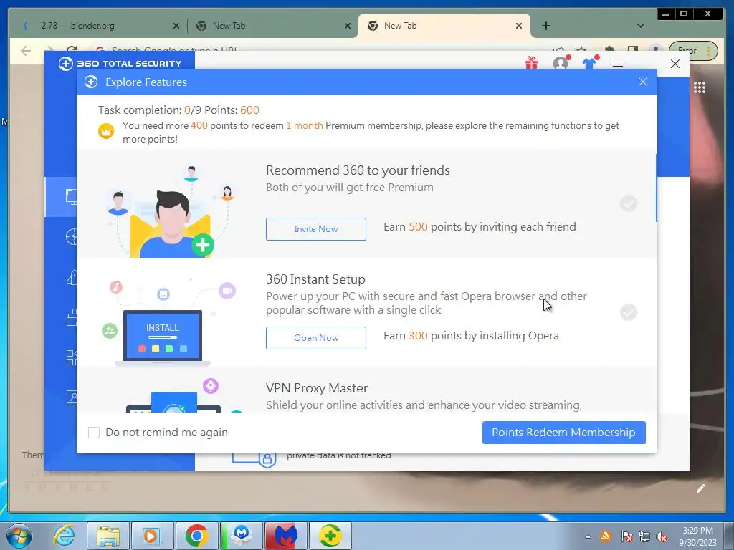This screenshot has height=550, width=734.
Task: Open Malwarebytes installer taskbar icon
Action: (x=241, y=536)
